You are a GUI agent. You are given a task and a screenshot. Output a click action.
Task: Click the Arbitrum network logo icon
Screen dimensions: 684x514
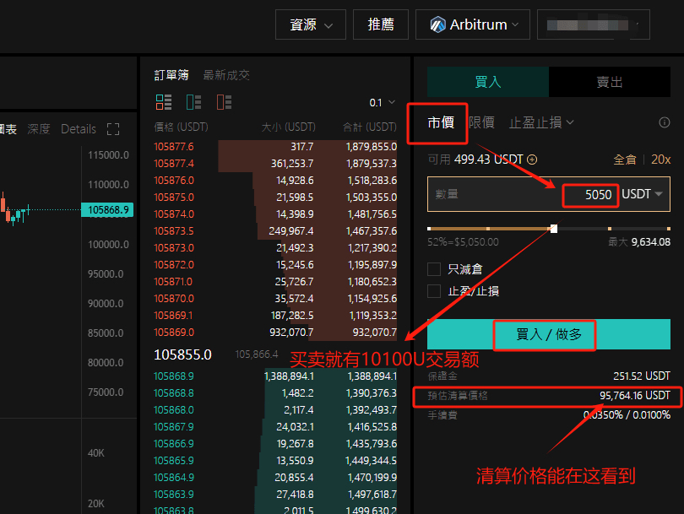point(437,24)
